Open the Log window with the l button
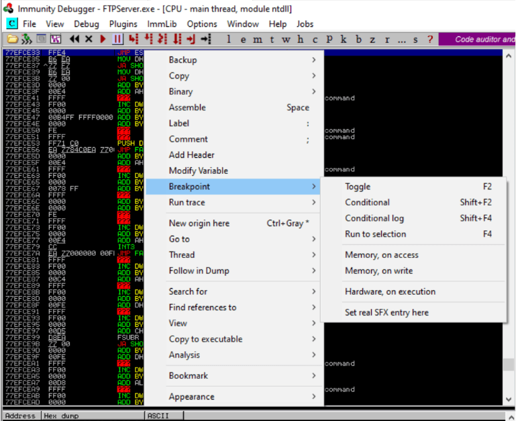Viewport: 518px width, 421px height. (x=228, y=40)
